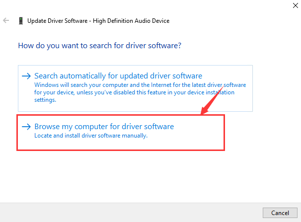Close the Update Driver Software dialog
The width and height of the screenshot is (301, 222).
click(296, 5)
